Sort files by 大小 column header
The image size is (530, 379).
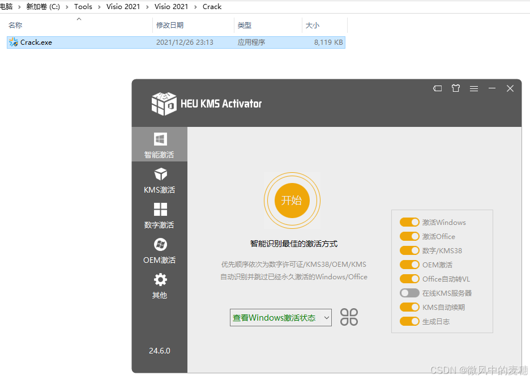pos(313,25)
